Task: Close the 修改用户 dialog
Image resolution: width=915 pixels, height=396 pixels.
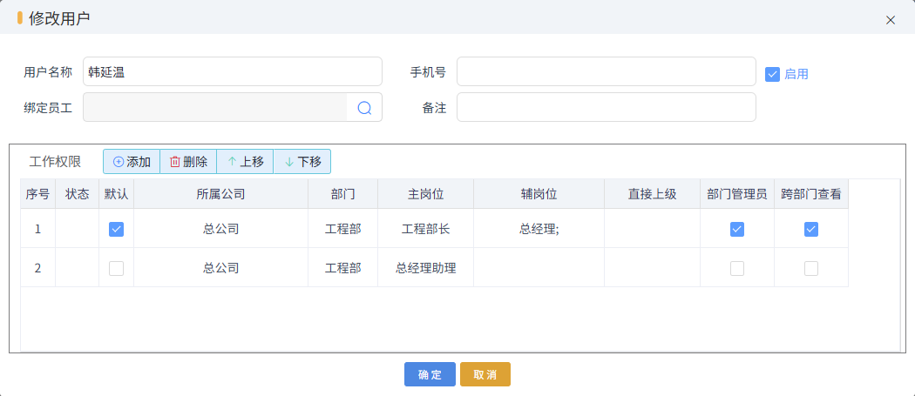Action: 890,20
